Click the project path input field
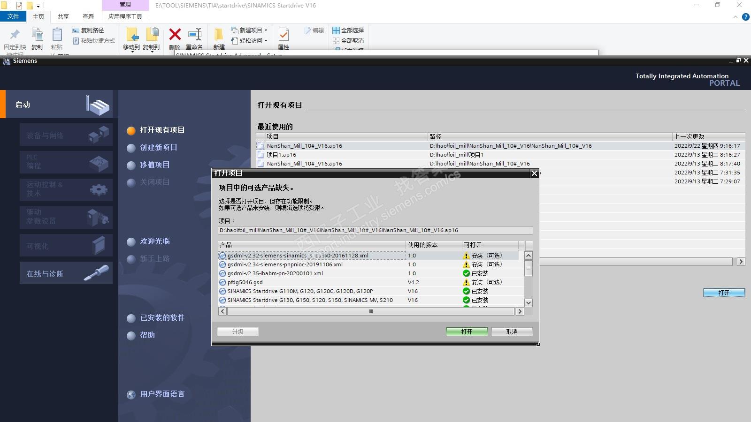751x422 pixels. (x=375, y=230)
